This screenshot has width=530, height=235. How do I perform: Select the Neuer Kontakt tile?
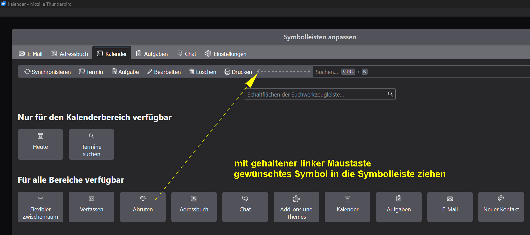501,207
